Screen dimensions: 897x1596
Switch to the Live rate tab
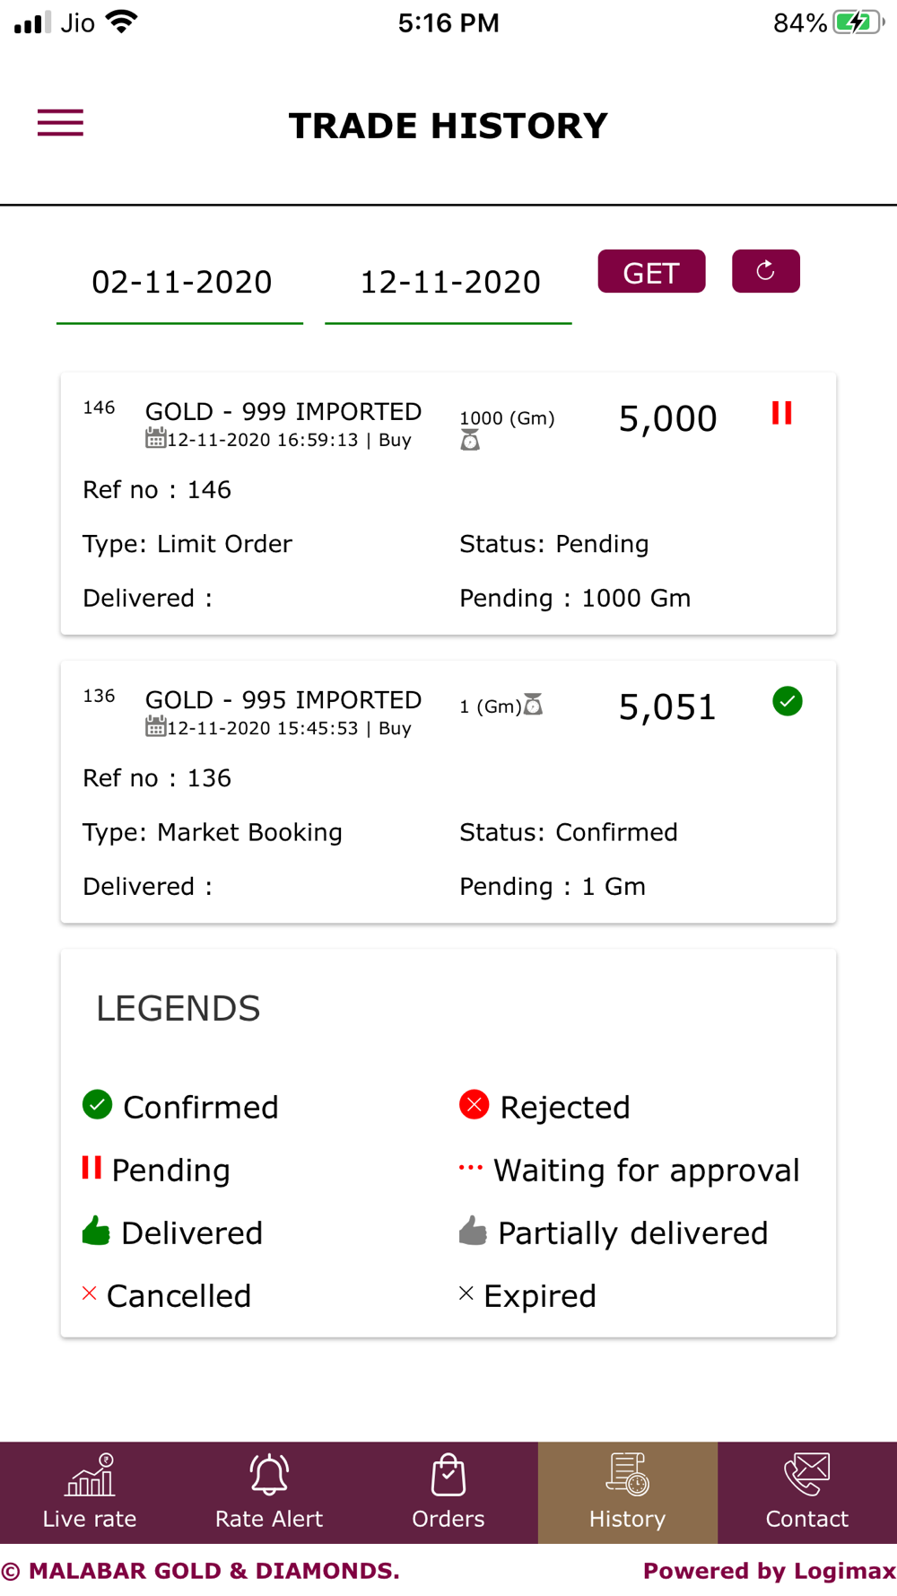[x=90, y=1493]
